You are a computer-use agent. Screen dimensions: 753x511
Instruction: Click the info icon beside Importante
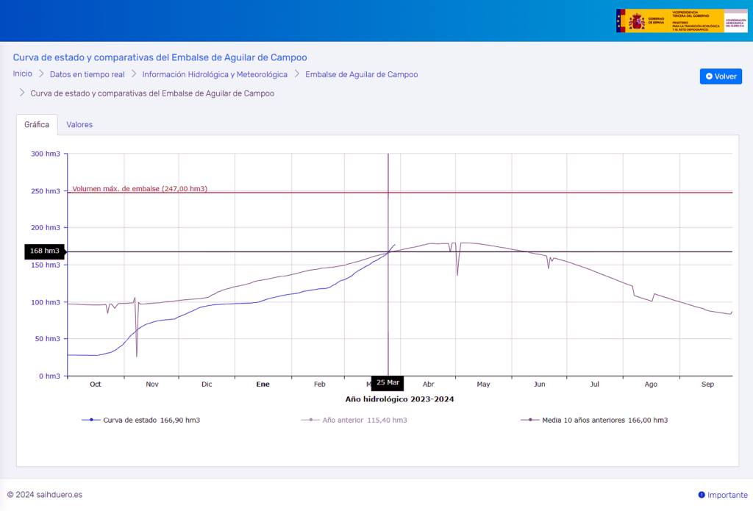click(x=702, y=495)
